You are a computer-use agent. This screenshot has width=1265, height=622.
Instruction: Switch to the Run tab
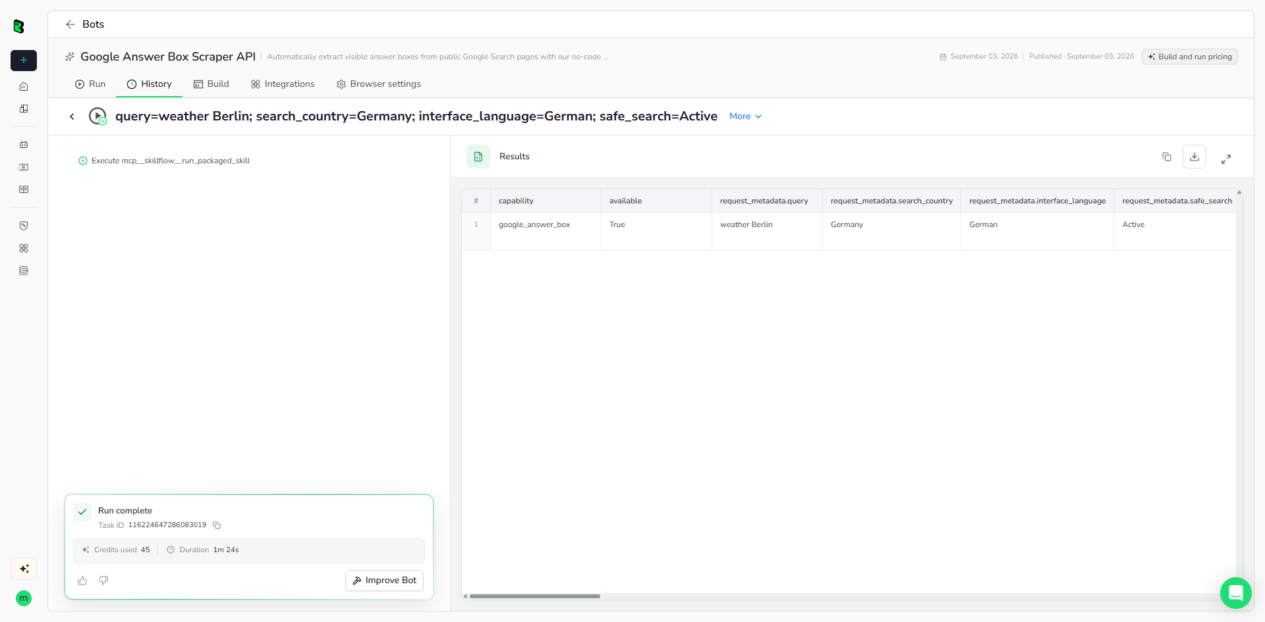pyautogui.click(x=90, y=84)
